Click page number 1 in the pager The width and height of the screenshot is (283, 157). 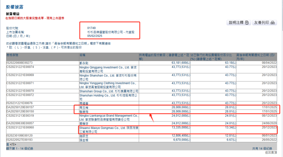[13, 144]
